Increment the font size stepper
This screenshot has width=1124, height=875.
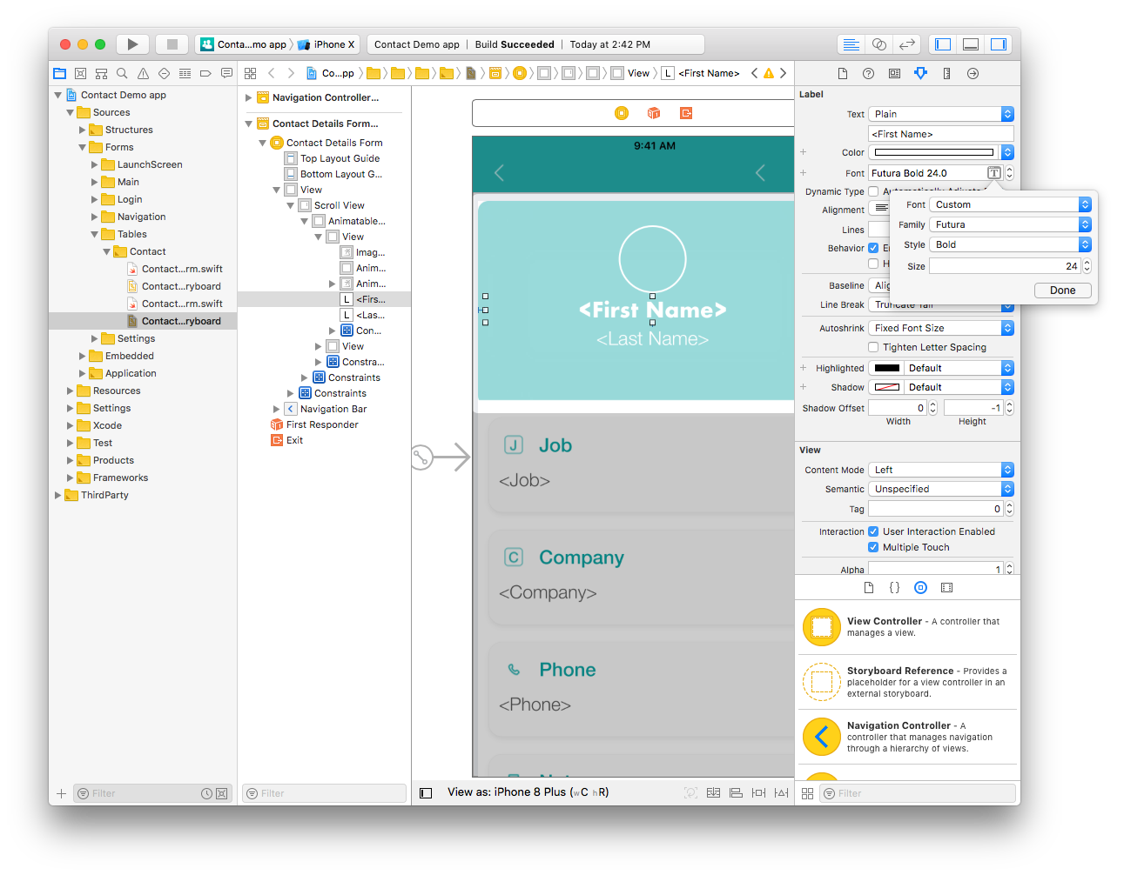tap(1087, 262)
